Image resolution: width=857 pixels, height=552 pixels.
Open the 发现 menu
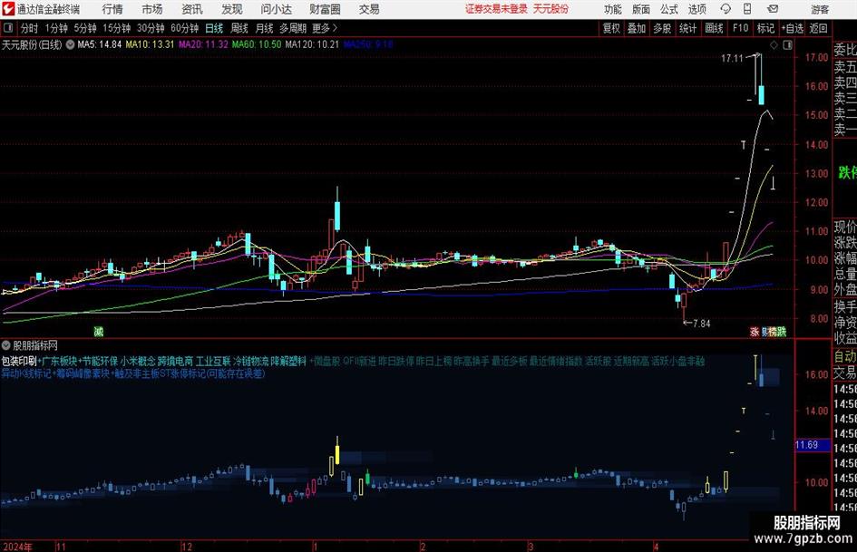click(x=232, y=9)
